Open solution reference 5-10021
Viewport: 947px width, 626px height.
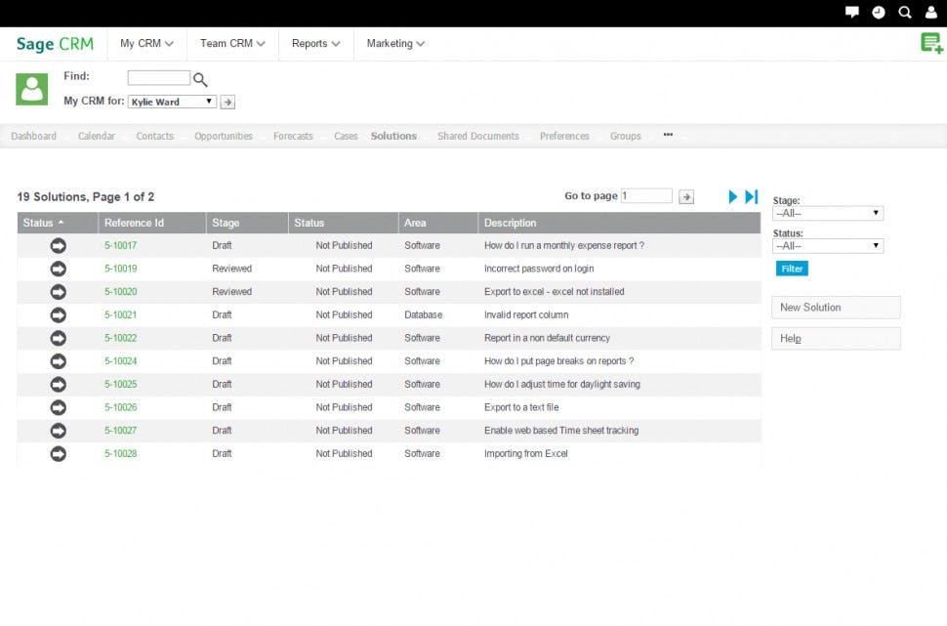pyautogui.click(x=121, y=314)
